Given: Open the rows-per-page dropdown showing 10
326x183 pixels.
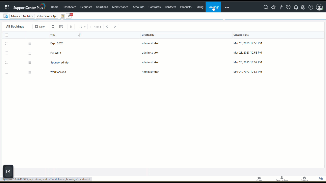Looking at the screenshot, I should tap(82, 27).
